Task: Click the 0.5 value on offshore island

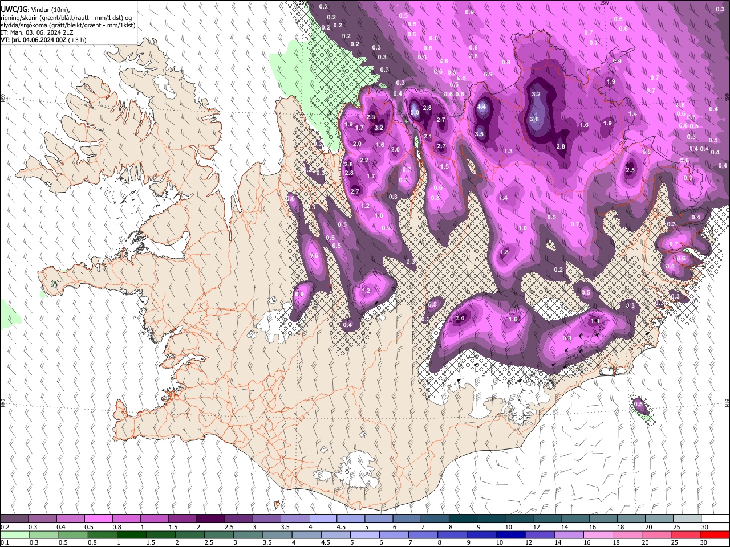Action: click(x=638, y=405)
